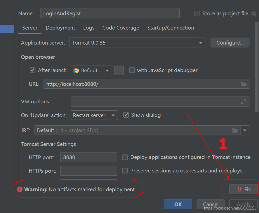Uncheck the After launch checkbox
This screenshot has height=213, width=259.
click(x=32, y=70)
